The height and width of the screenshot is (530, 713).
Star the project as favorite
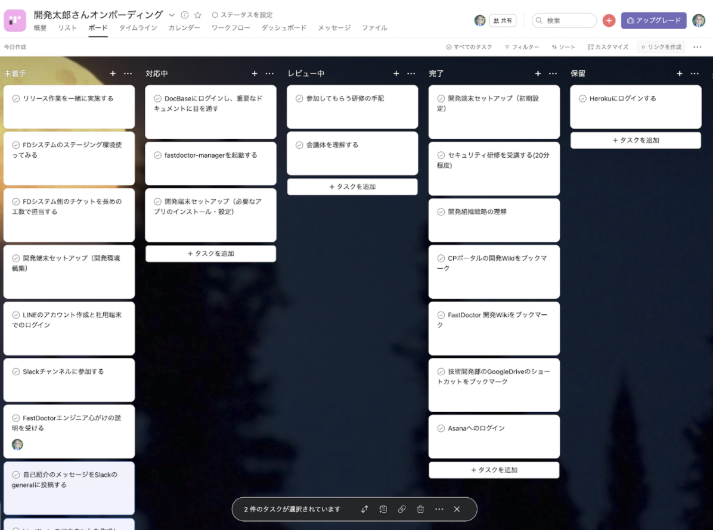tap(198, 15)
